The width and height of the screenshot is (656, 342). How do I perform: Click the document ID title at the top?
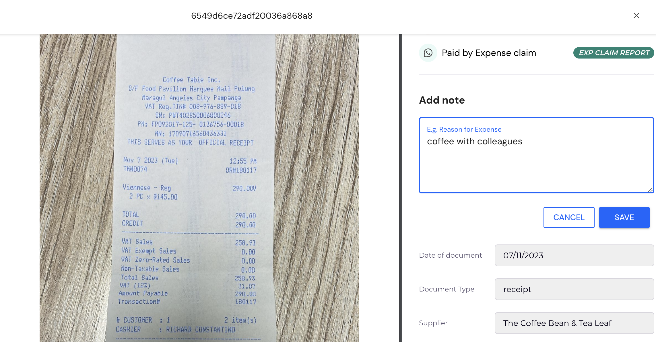pyautogui.click(x=252, y=16)
